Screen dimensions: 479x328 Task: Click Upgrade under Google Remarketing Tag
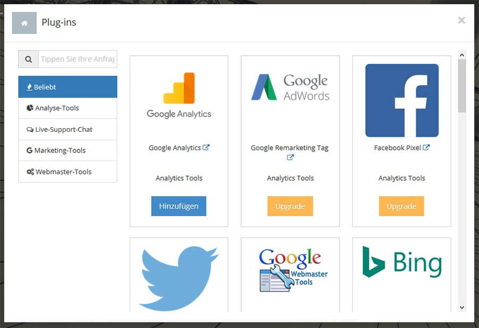tap(290, 206)
